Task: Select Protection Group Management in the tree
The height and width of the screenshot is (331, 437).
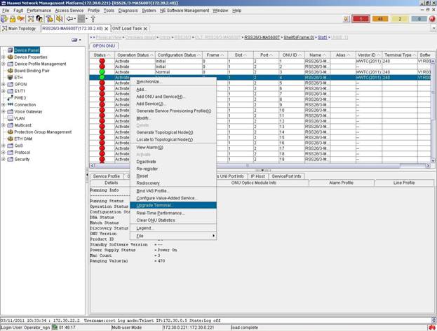Action: [x=43, y=132]
